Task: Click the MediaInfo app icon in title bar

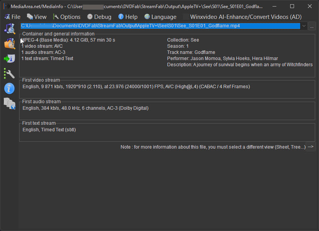Action: click(x=6, y=7)
